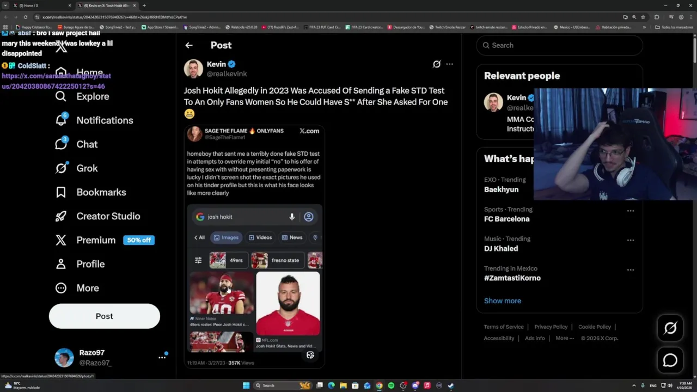This screenshot has width=697, height=392.
Task: Expand the footer More options
Action: tap(565, 338)
